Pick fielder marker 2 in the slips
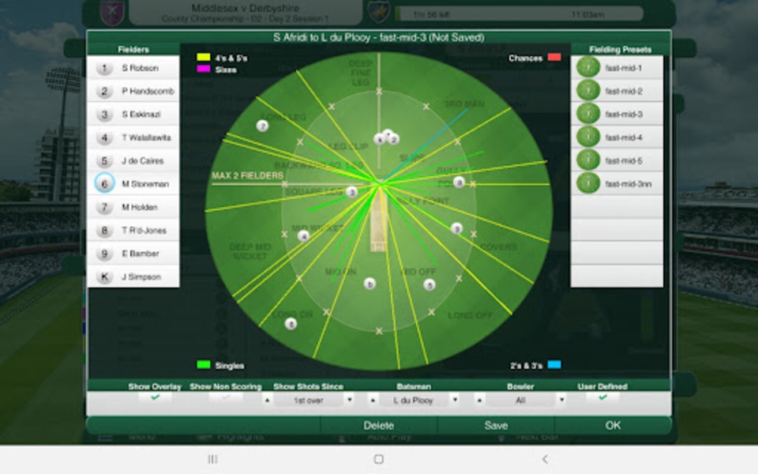Image resolution: width=758 pixels, height=474 pixels. [395, 140]
